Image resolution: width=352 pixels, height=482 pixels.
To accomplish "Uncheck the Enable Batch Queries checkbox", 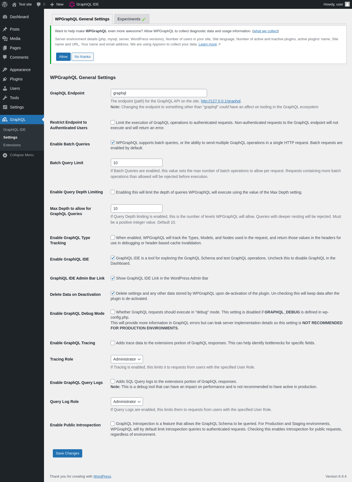I will 113,142.
